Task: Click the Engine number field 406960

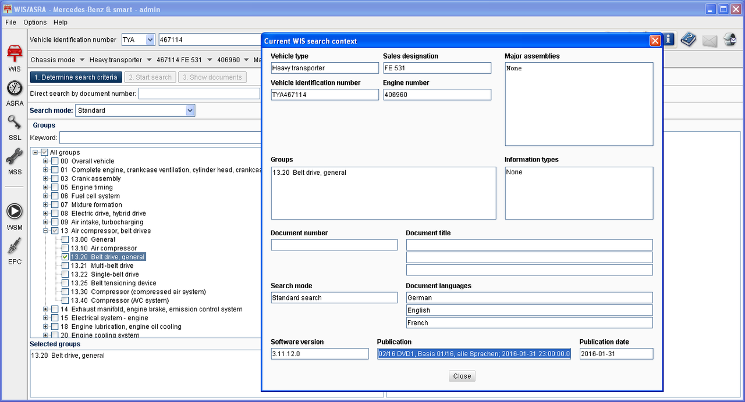Action: pyautogui.click(x=437, y=94)
